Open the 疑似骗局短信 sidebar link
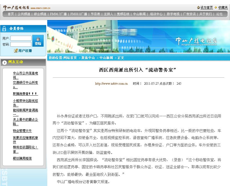Image resolution: width=230 pixels, height=186 pixels. (x=22, y=158)
